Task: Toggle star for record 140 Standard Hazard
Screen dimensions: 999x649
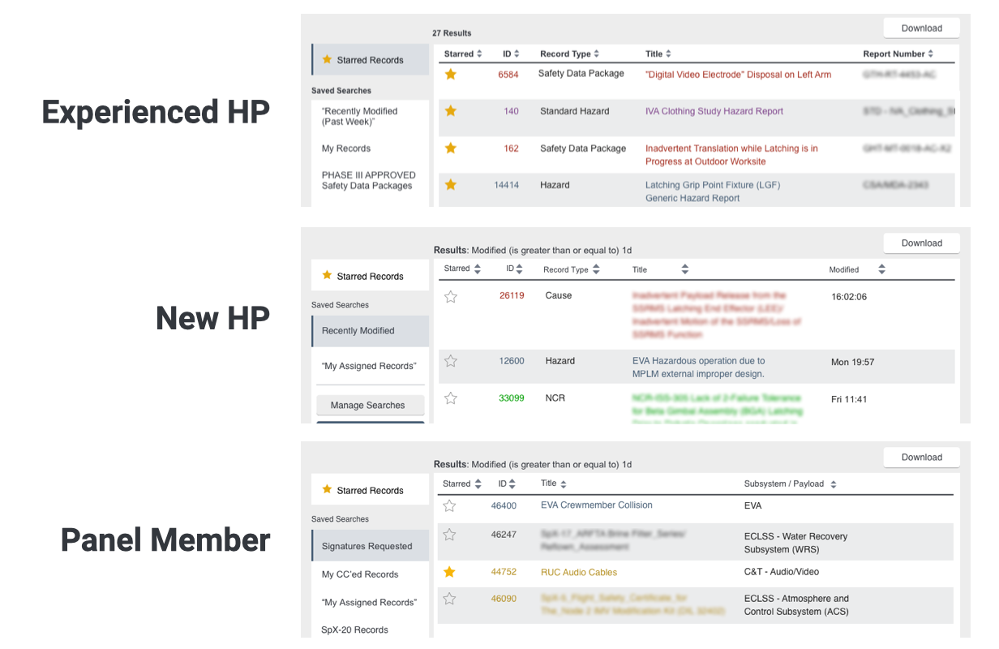Action: pyautogui.click(x=451, y=111)
